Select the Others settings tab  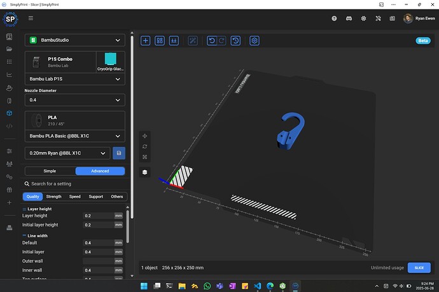pos(117,197)
